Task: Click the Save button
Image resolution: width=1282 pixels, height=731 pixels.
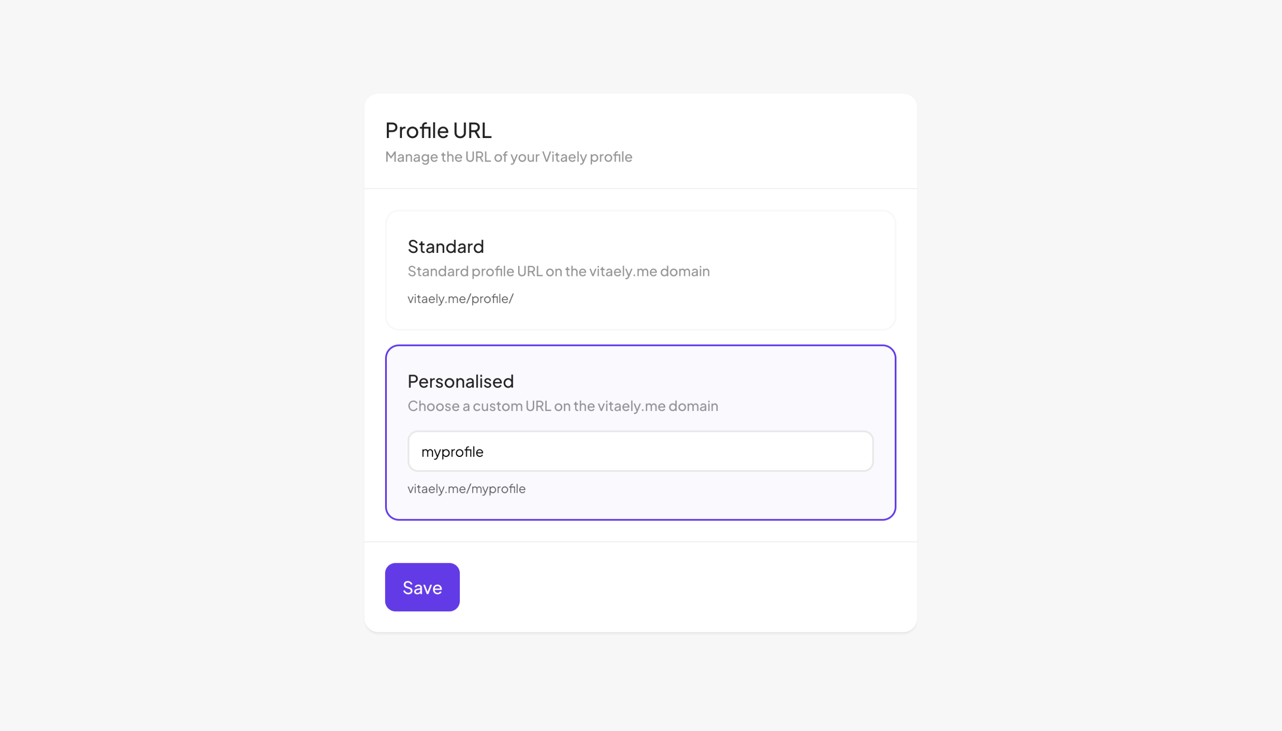Action: click(x=422, y=586)
